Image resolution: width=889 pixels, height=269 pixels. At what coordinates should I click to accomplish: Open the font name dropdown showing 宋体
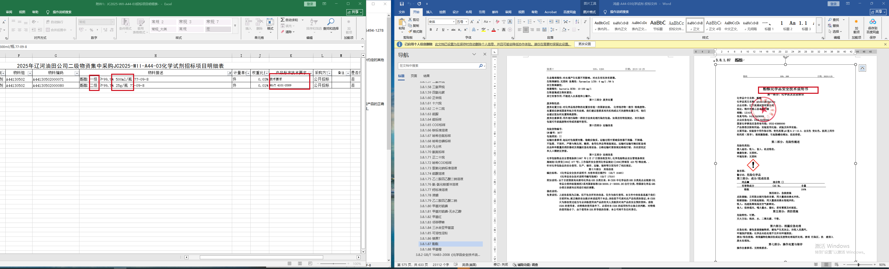453,22
